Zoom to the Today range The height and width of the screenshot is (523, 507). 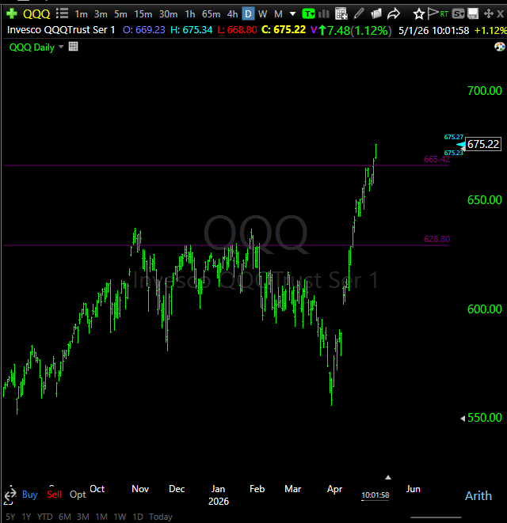click(161, 517)
